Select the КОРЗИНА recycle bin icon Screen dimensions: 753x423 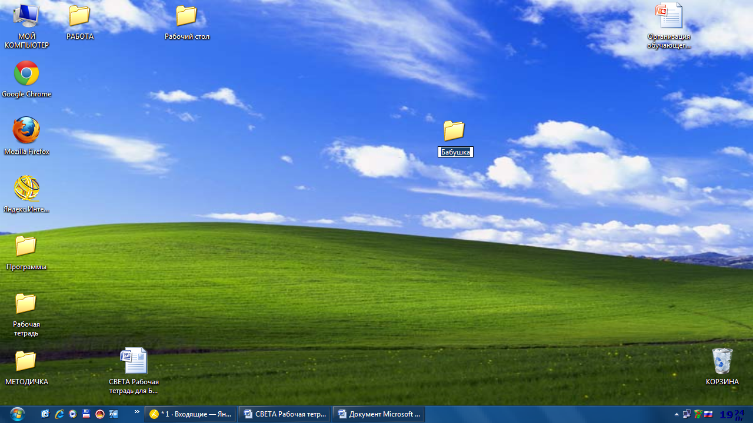(722, 367)
